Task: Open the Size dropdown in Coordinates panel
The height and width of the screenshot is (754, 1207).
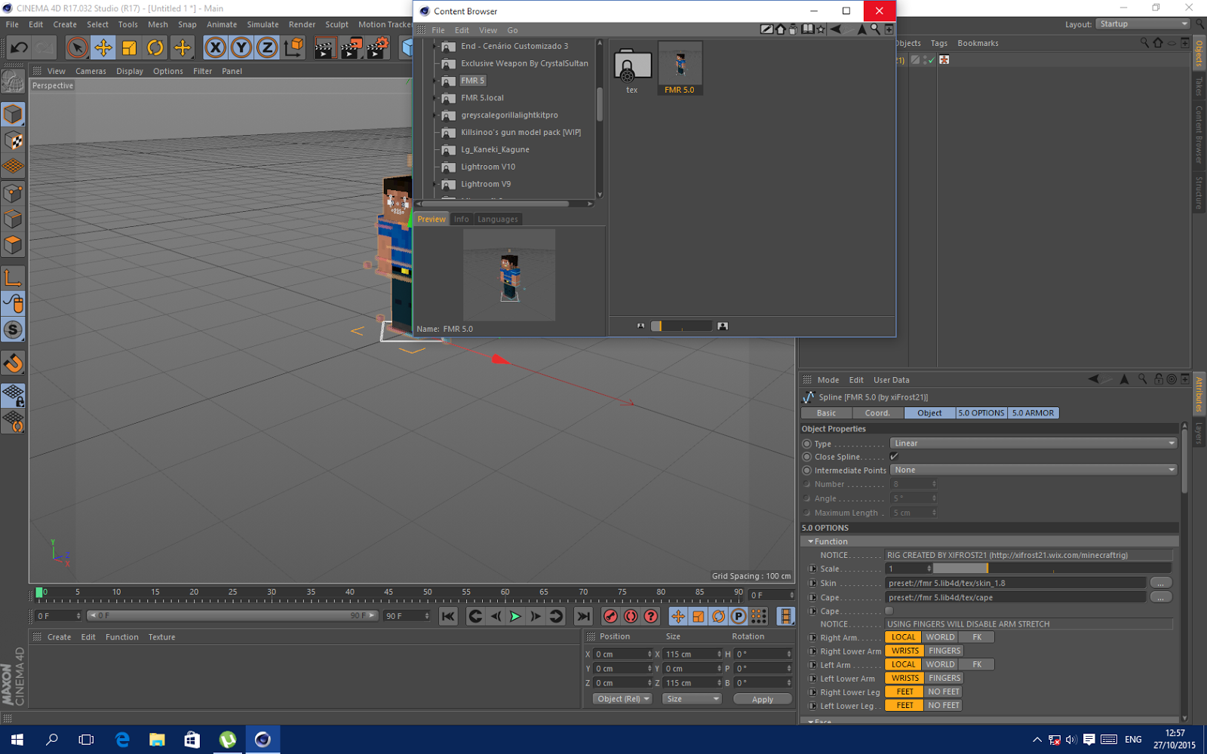Action: (x=691, y=699)
